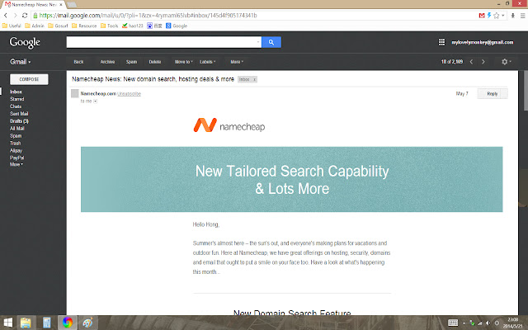This screenshot has height=330, width=528.
Task: Click the browser forward arrow
Action: [15, 16]
